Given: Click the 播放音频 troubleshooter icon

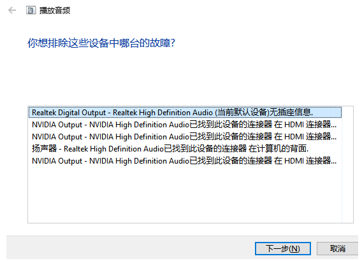Looking at the screenshot, I should (31, 10).
